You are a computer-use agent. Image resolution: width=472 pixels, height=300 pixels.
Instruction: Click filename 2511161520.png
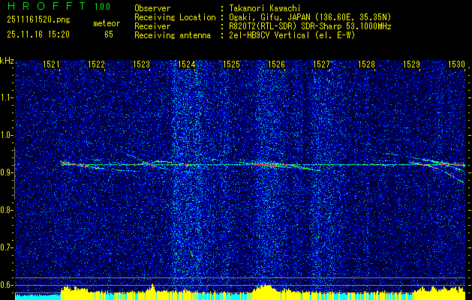(38, 19)
